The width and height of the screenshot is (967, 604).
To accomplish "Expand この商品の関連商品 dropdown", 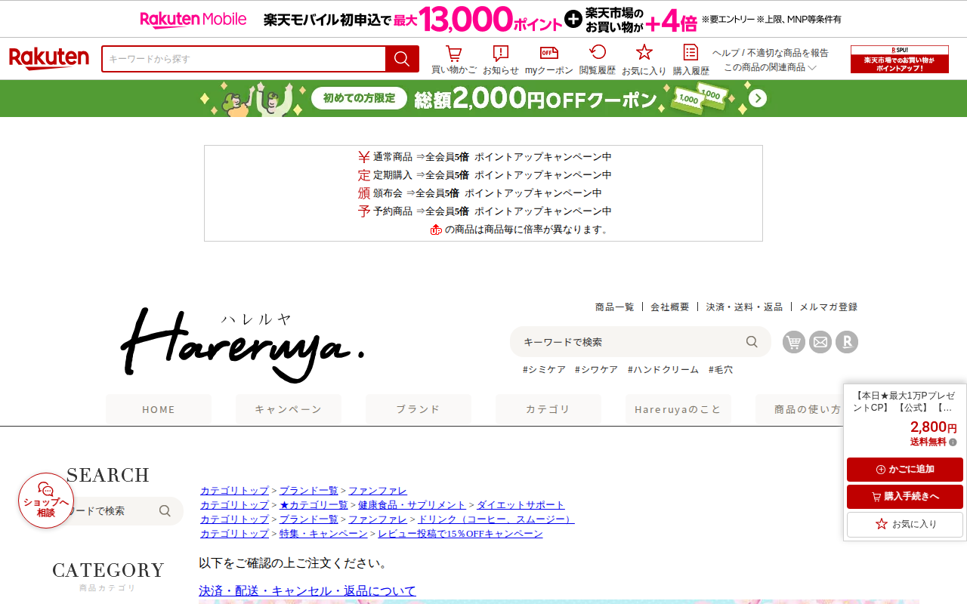I will [x=771, y=67].
